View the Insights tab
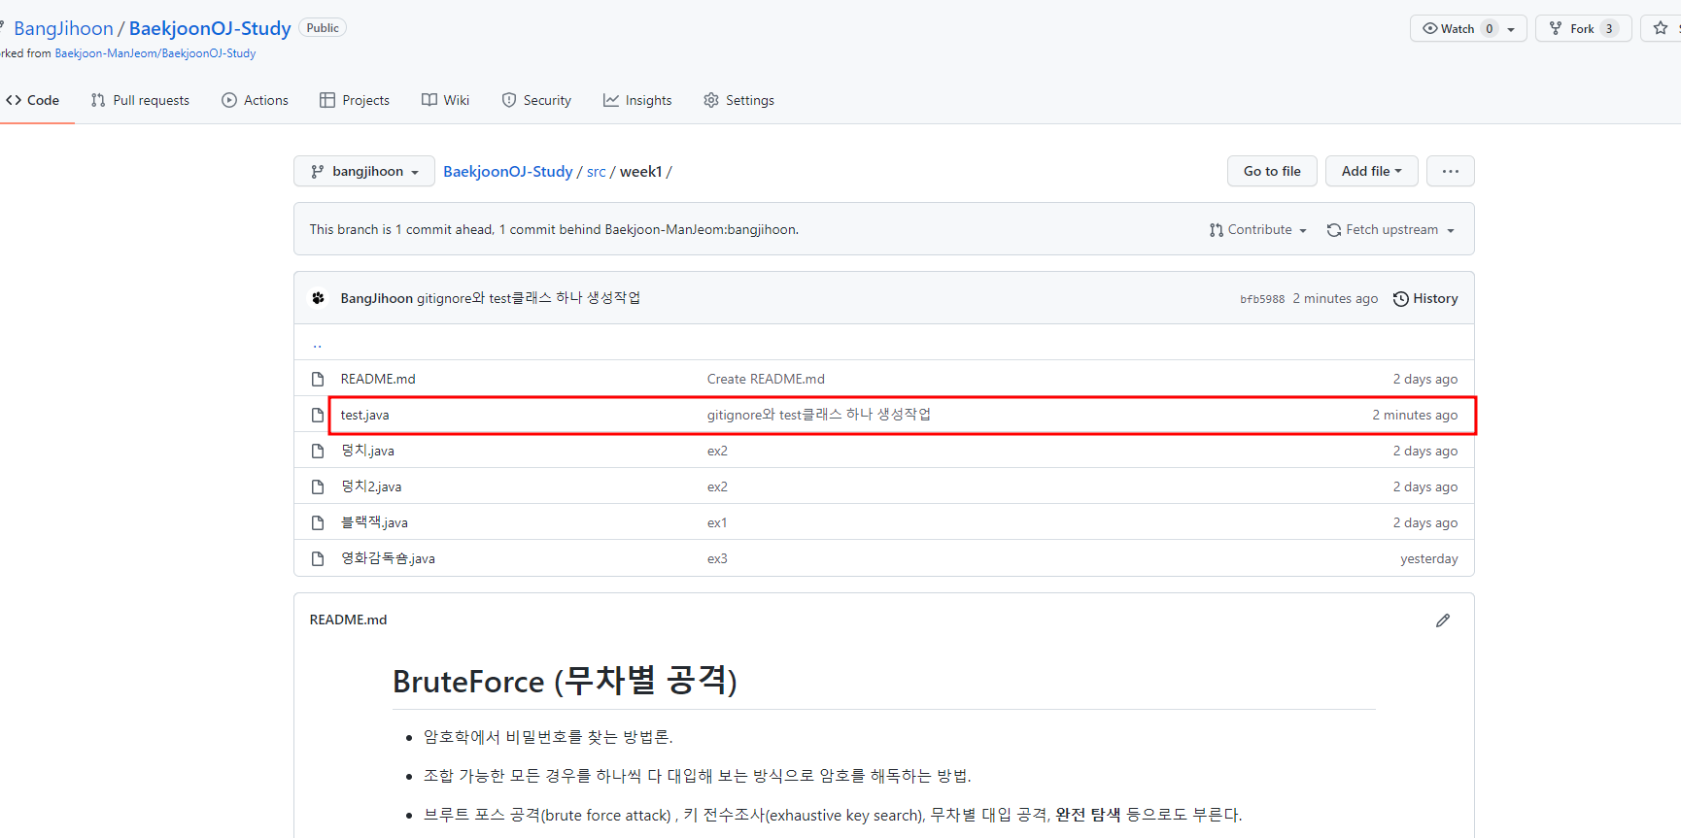This screenshot has width=1681, height=838. [x=637, y=100]
